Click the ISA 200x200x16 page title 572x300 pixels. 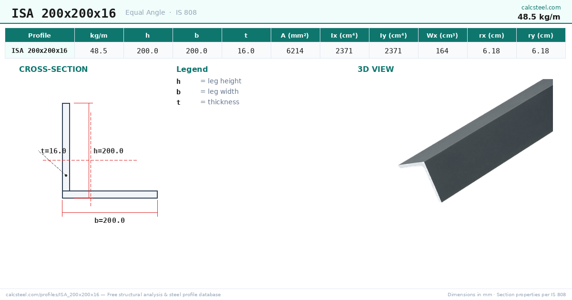point(64,13)
